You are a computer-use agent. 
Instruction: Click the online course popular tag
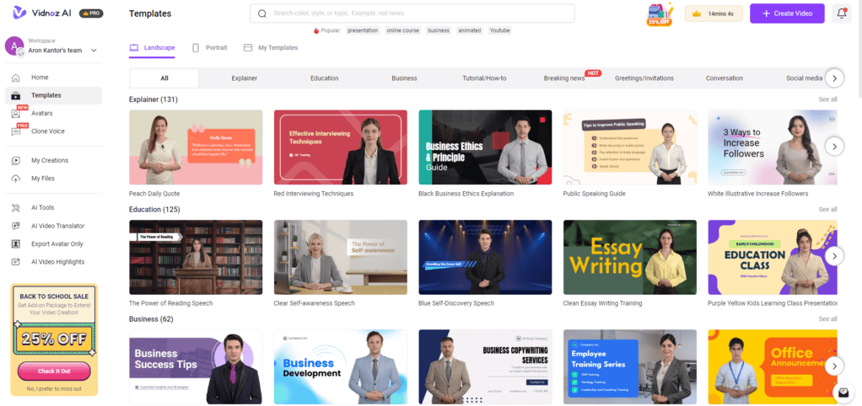(x=403, y=30)
